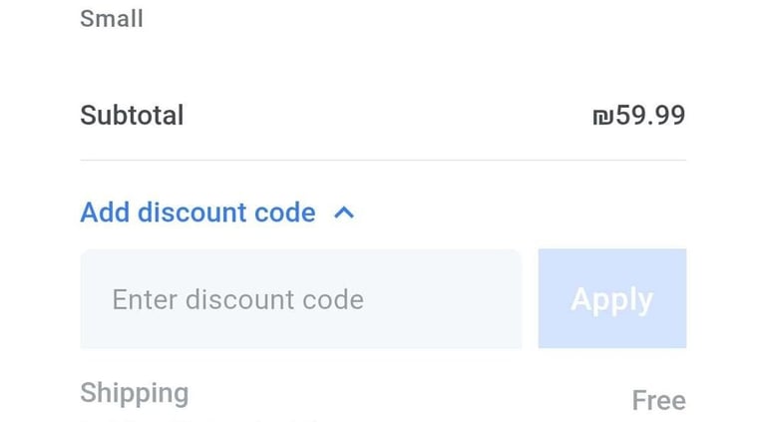Viewport: 766px width, 422px height.
Task: Click the divider line under Subtotal
Action: (383, 160)
